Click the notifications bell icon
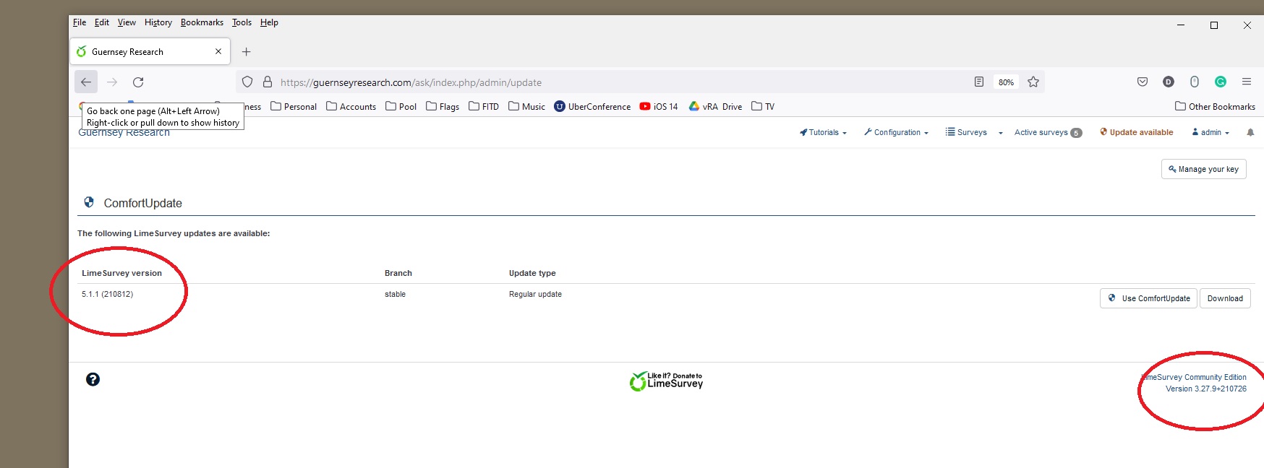Image resolution: width=1264 pixels, height=468 pixels. pos(1250,133)
